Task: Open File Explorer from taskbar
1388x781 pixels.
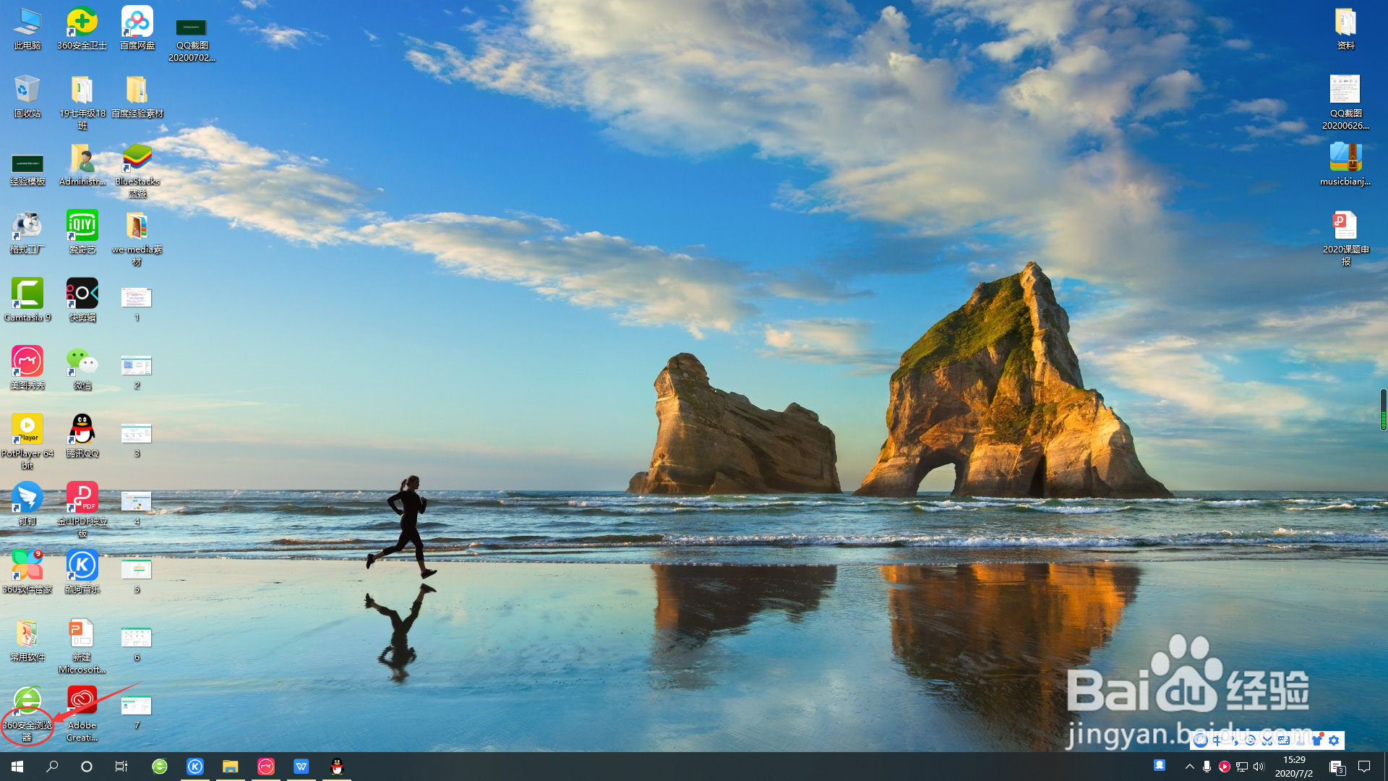Action: coord(230,767)
